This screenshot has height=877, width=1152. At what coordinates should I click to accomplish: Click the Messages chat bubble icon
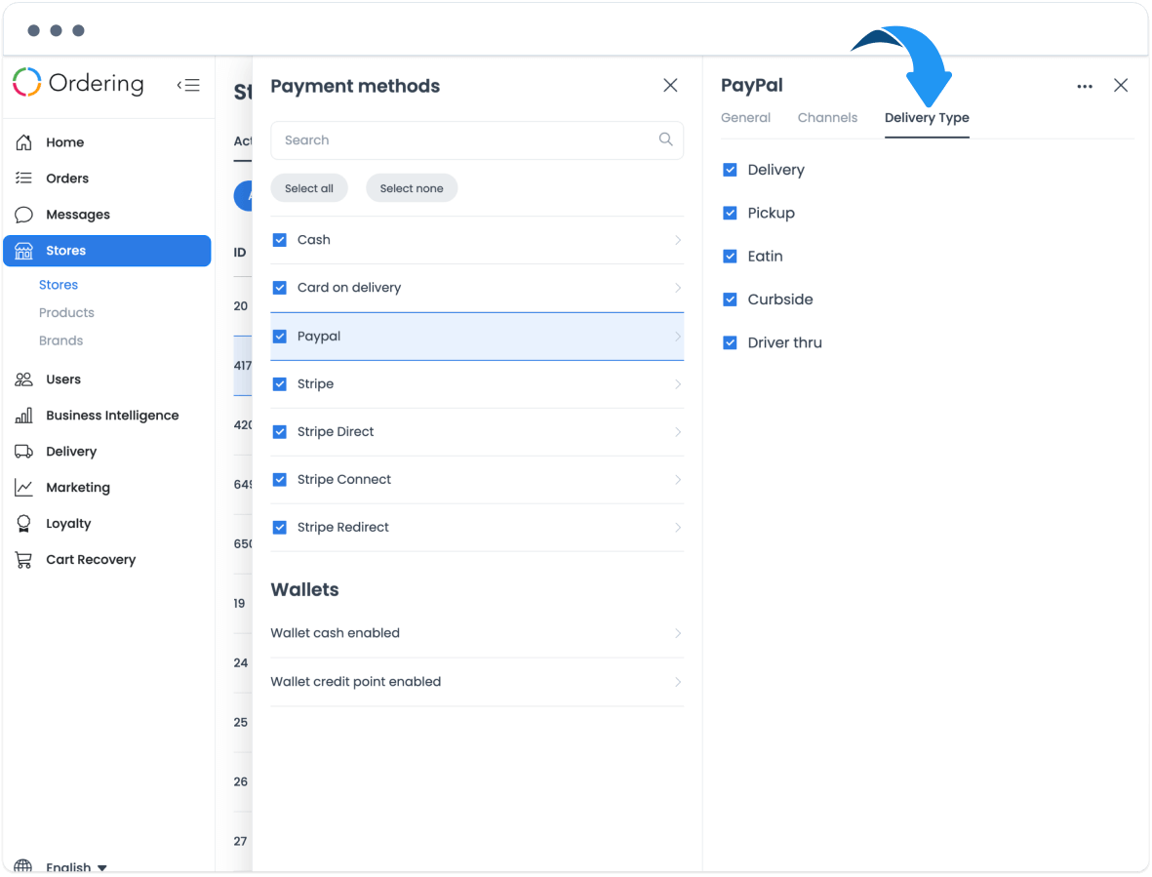coord(23,215)
